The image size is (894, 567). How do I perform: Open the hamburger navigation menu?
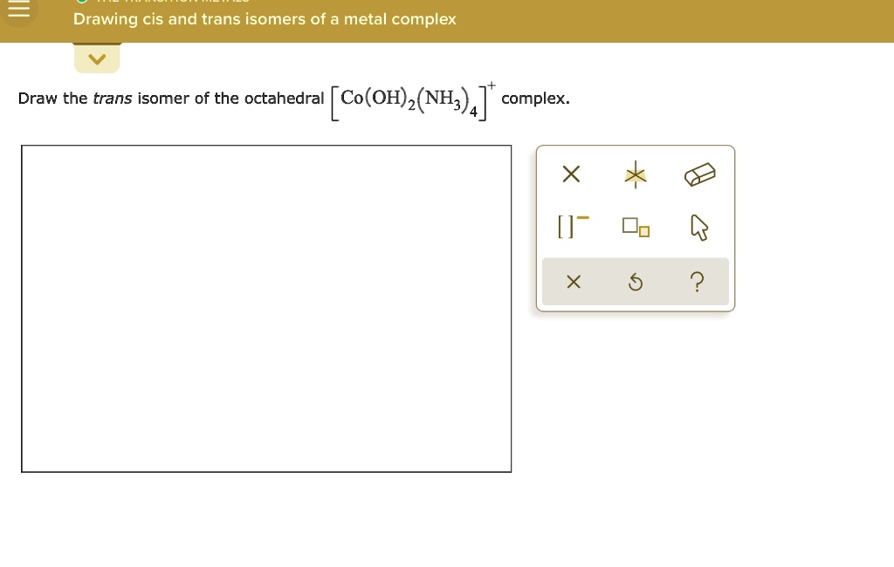(x=17, y=10)
